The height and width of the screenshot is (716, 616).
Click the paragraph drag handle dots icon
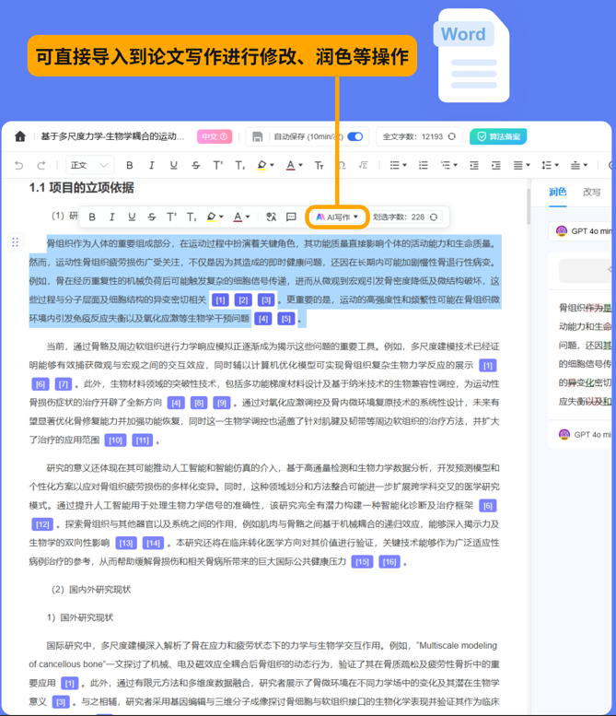tap(15, 242)
